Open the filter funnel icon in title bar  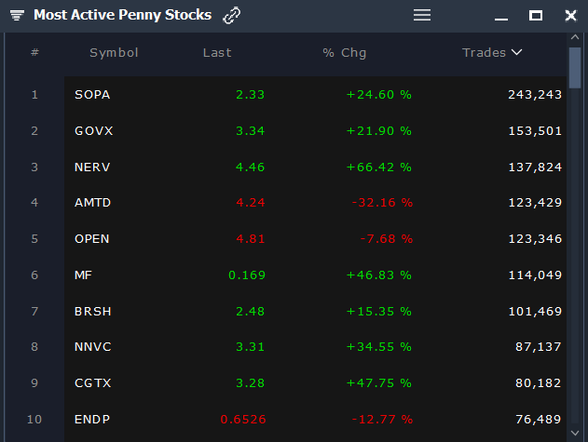click(17, 16)
